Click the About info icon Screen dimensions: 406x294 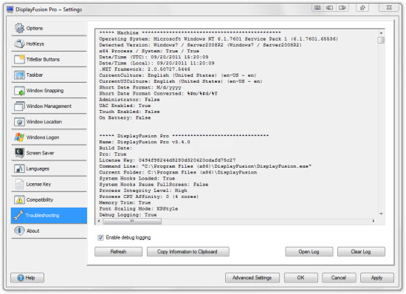19,230
